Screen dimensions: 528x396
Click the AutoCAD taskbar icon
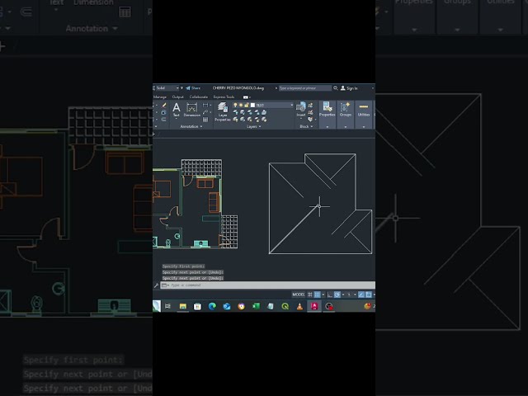click(x=314, y=306)
